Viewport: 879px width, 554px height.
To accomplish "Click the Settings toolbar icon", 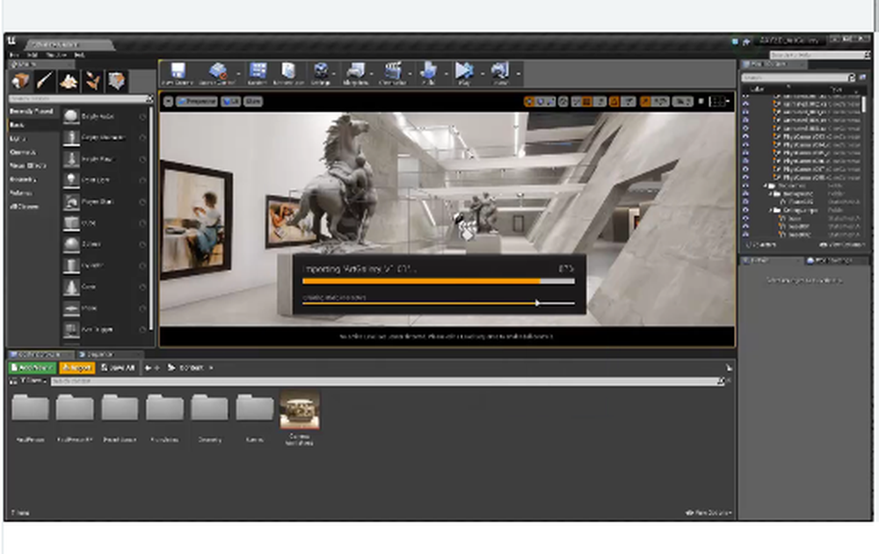I will coord(321,71).
